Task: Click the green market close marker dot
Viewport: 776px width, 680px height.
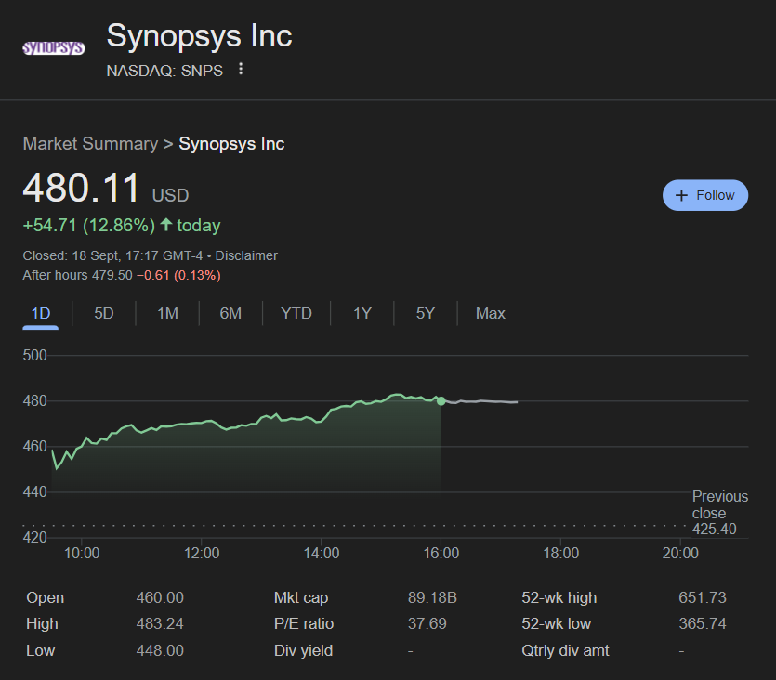Action: coord(441,401)
